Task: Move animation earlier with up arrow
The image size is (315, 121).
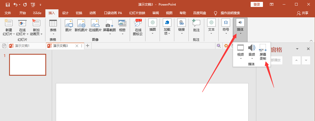Action: coord(297,61)
